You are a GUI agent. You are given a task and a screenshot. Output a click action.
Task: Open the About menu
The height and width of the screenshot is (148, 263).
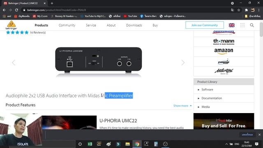coord(111,25)
